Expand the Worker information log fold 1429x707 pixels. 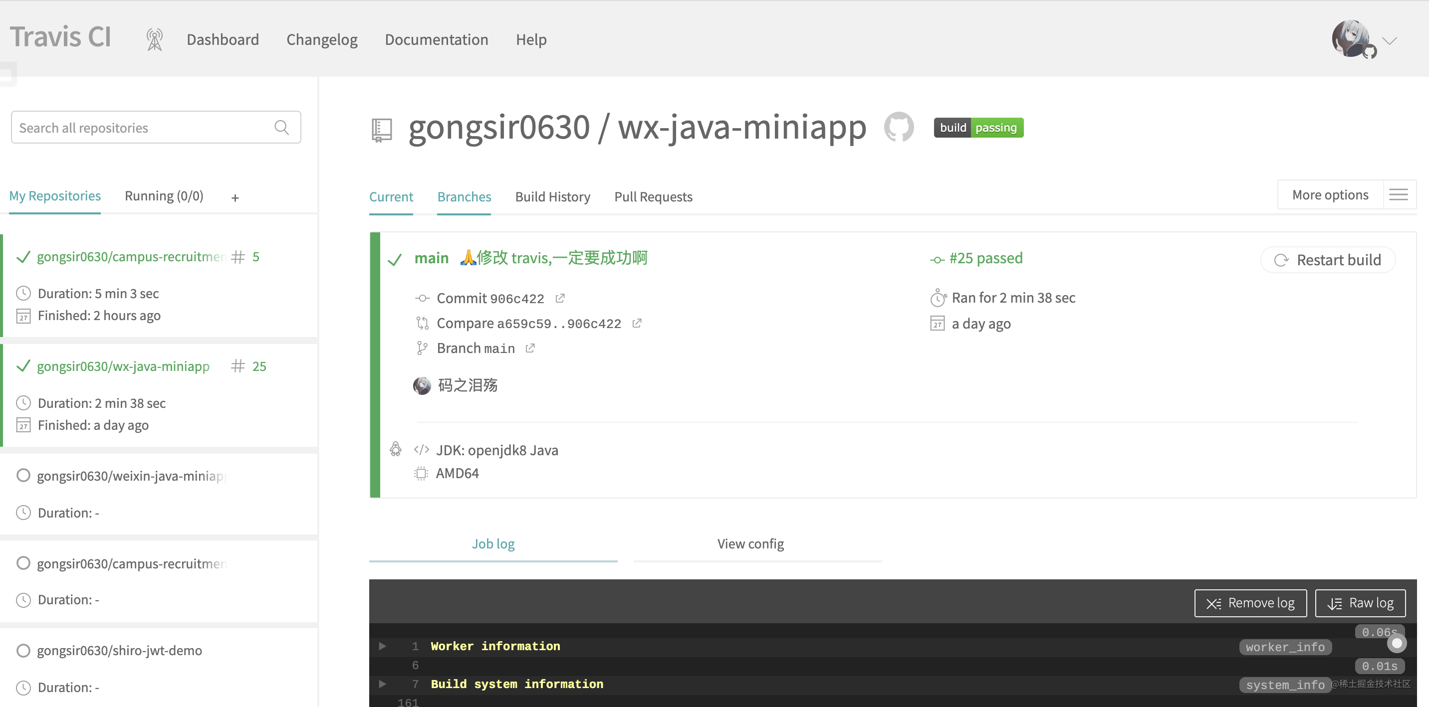click(382, 646)
